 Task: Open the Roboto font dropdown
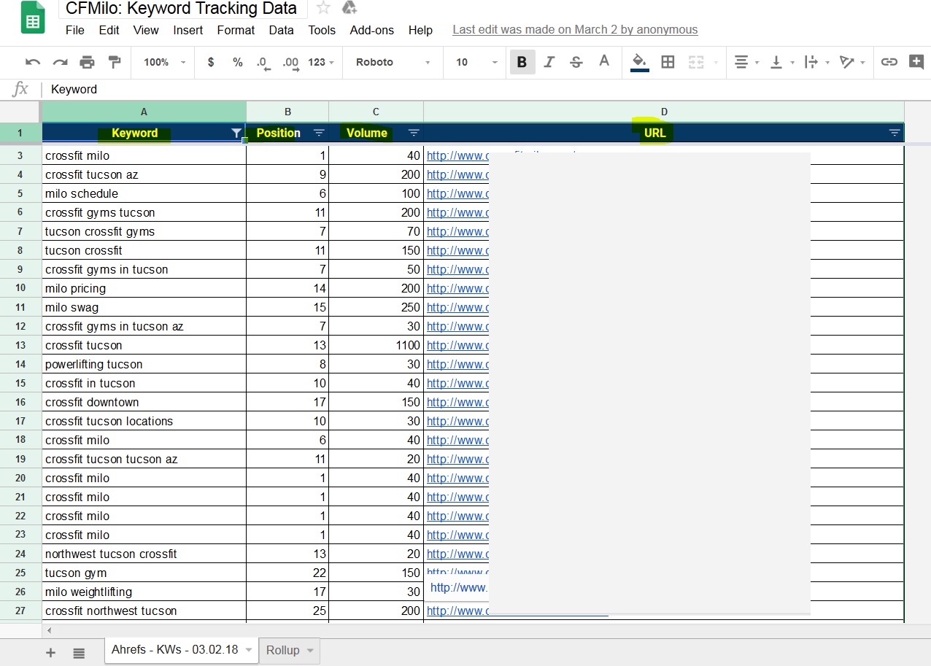click(393, 62)
